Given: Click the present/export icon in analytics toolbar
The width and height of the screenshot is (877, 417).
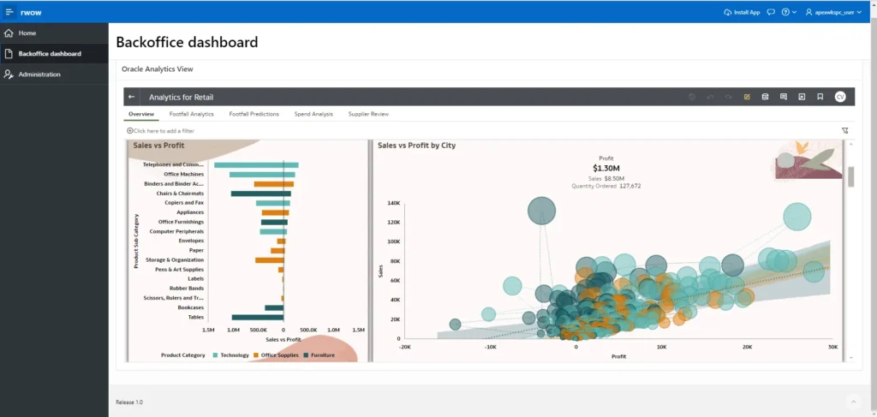Looking at the screenshot, I should (x=802, y=97).
